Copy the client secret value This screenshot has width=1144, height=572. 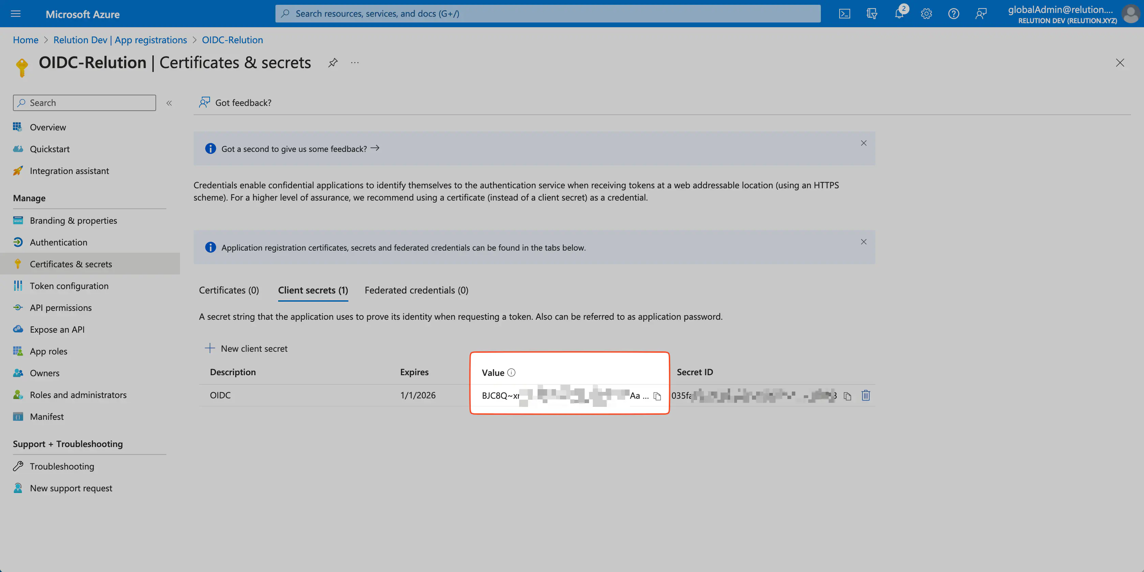pyautogui.click(x=657, y=396)
